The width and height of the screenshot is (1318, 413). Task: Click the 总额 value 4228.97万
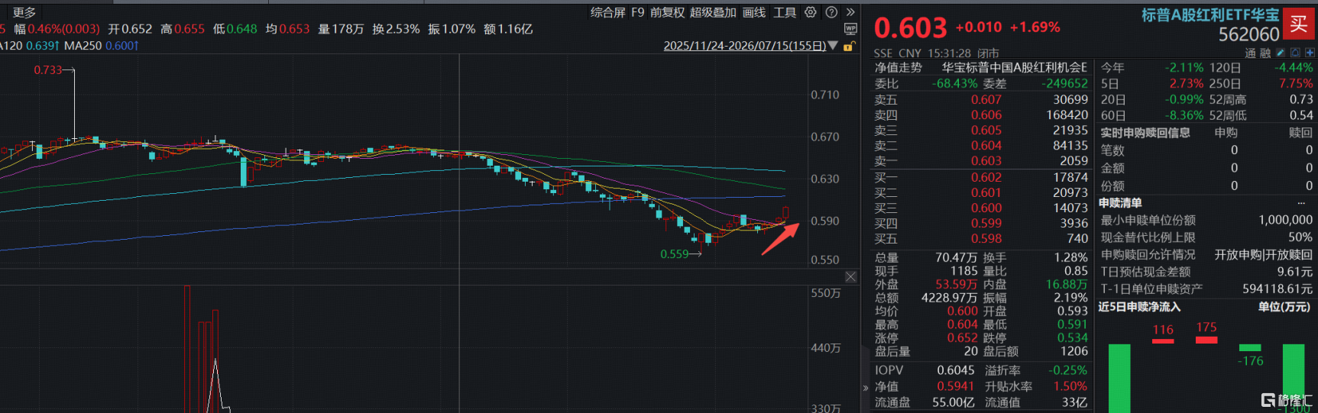pyautogui.click(x=949, y=298)
